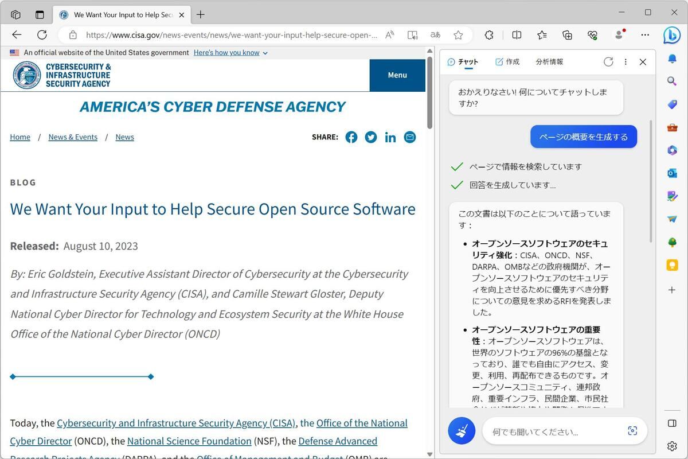This screenshot has width=688, height=459.
Task: Click the chat panel scrollbar
Action: coord(651,181)
